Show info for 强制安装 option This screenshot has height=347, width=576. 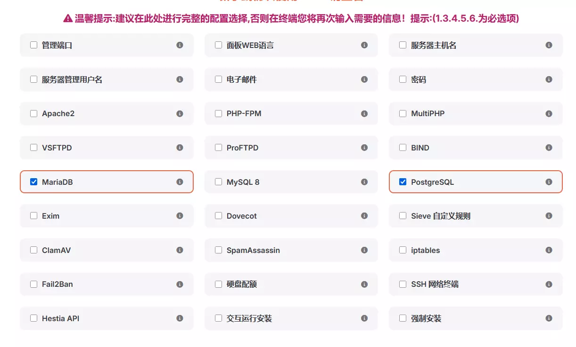point(549,318)
